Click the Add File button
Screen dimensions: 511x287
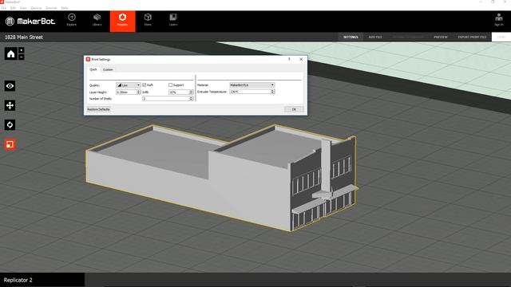(x=375, y=37)
